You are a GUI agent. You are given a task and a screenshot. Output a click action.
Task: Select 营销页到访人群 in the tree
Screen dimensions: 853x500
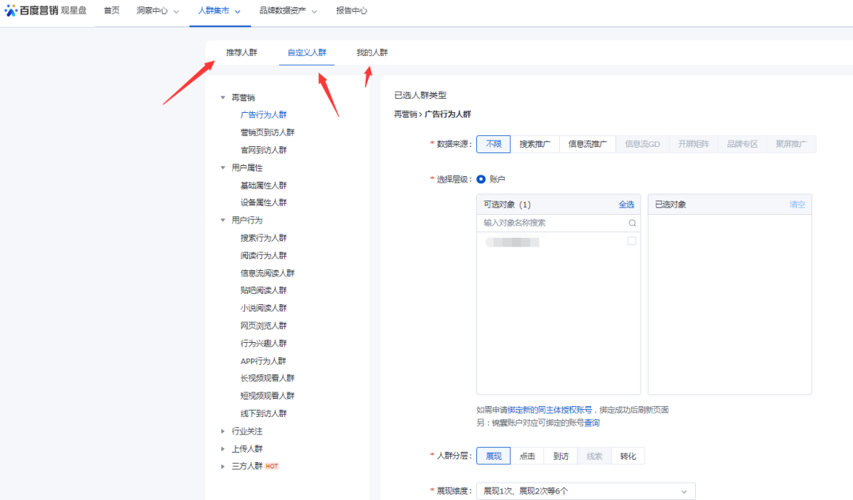point(267,132)
